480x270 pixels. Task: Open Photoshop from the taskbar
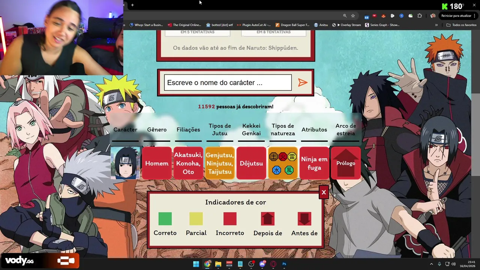click(284, 264)
